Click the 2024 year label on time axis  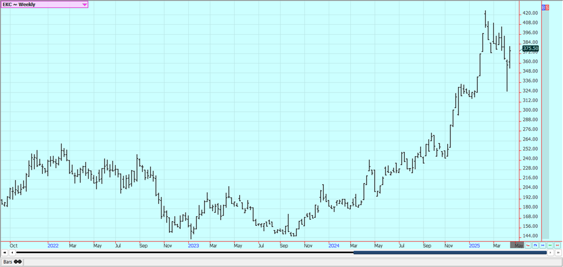334,246
